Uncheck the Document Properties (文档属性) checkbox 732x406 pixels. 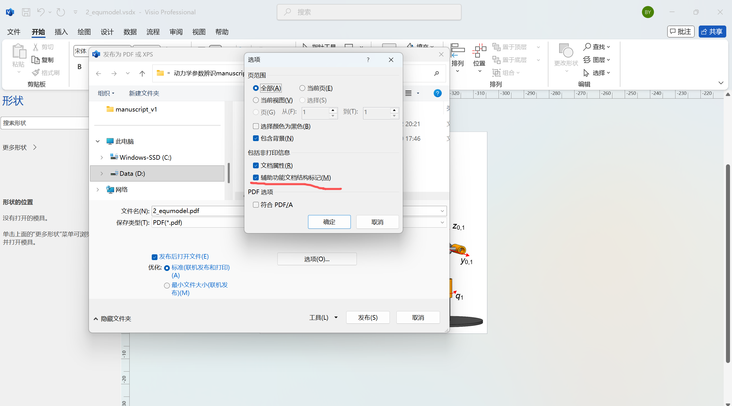256,166
